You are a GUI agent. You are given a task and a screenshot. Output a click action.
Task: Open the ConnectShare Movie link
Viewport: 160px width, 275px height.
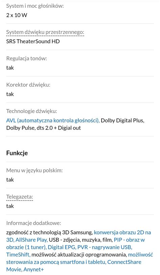pyautogui.click(x=124, y=262)
